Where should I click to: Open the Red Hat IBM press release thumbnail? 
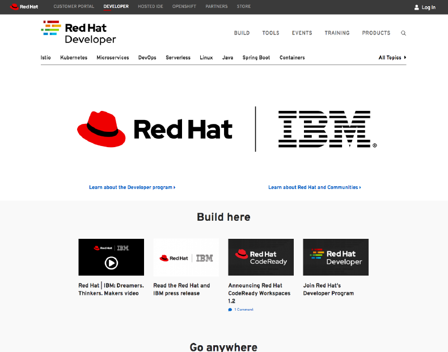click(186, 257)
